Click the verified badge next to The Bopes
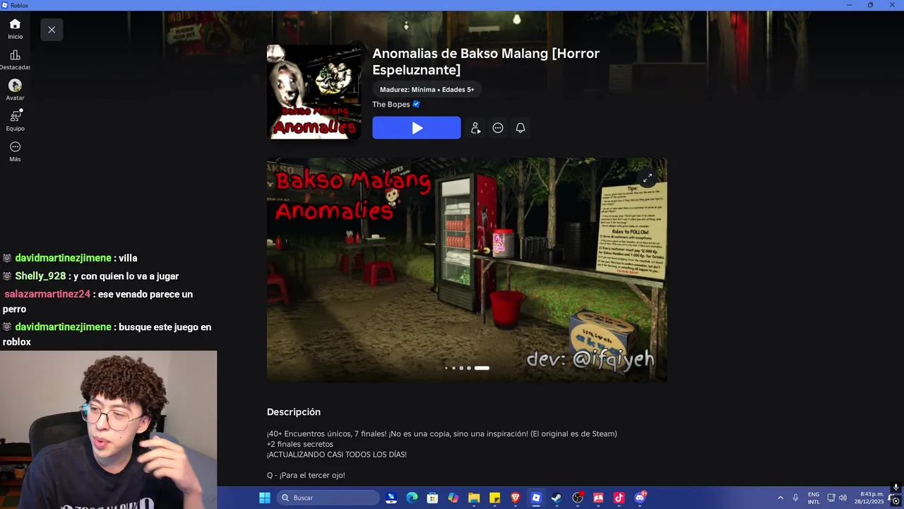 (x=417, y=105)
